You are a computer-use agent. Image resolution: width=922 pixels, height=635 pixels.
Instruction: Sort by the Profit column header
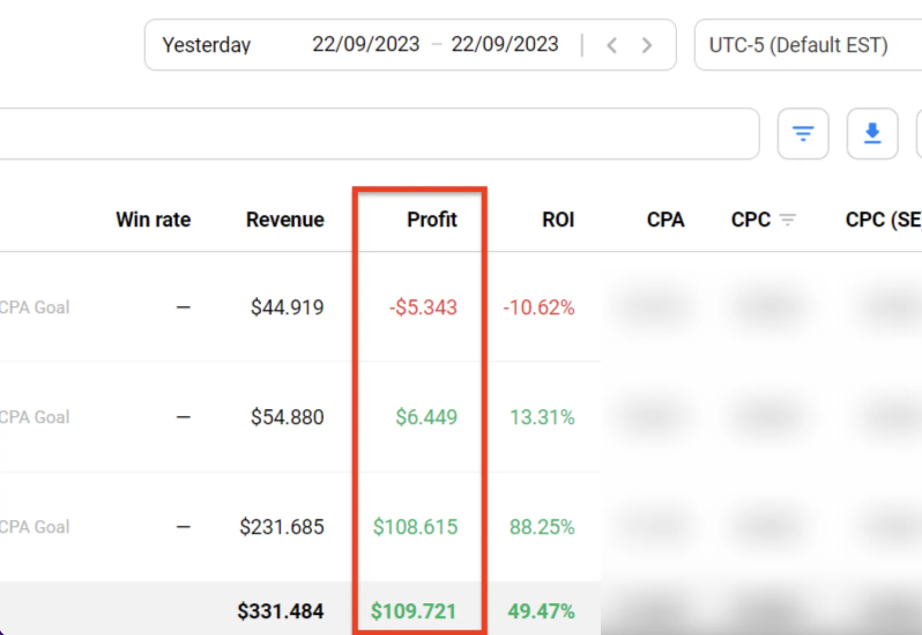pyautogui.click(x=432, y=220)
